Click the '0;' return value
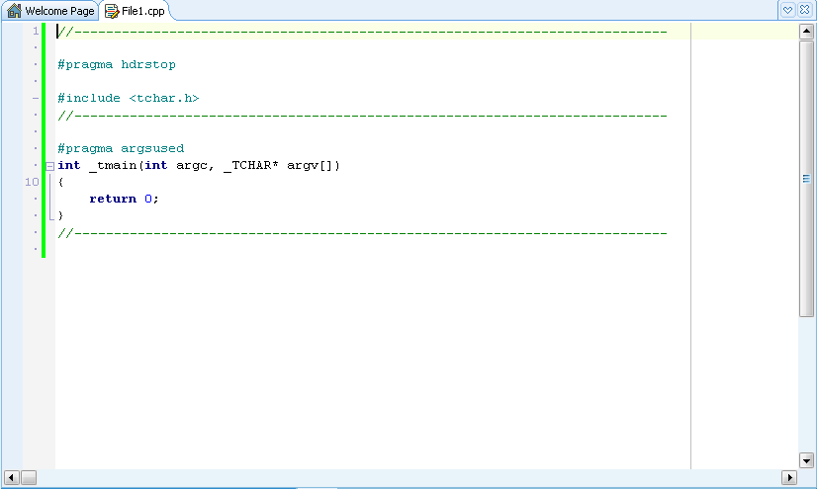This screenshot has height=489, width=817. [x=151, y=199]
